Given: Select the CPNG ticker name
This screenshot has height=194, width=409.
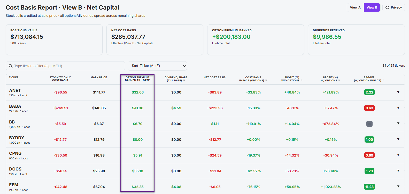Looking at the screenshot, I should point(15,153).
